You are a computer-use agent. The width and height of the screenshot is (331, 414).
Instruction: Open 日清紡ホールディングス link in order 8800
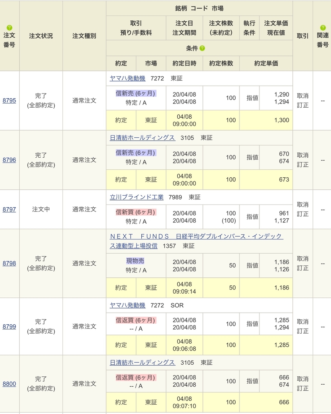[x=142, y=363]
